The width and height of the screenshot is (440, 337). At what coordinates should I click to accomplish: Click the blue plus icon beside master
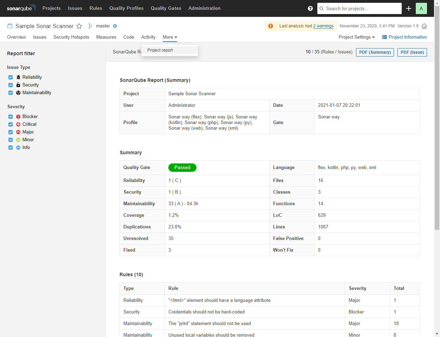(x=115, y=26)
